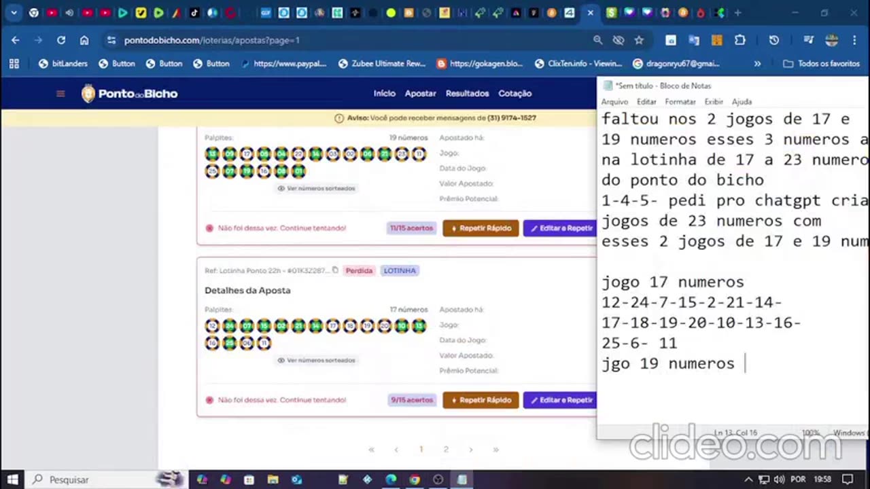This screenshot has height=489, width=870.
Task: Open Editar menu in Bloco de Notas
Action: click(646, 102)
